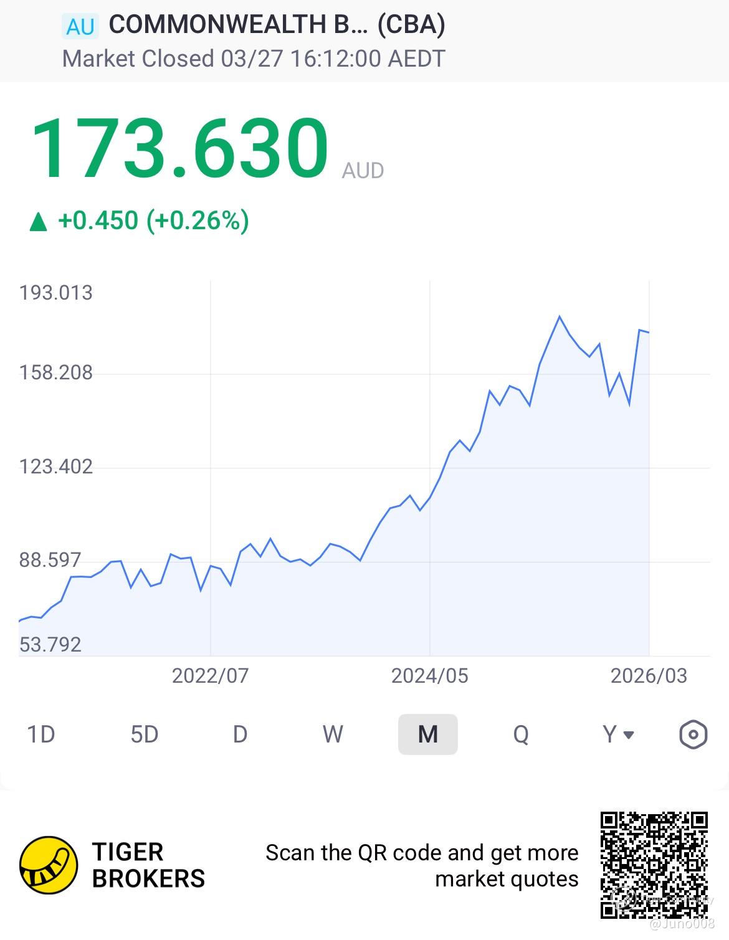Click the Commonwealth B… (CBA) title

click(277, 25)
